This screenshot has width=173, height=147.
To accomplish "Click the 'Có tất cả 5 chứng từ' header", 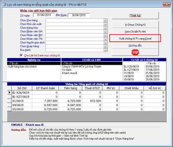I will click(x=144, y=60).
